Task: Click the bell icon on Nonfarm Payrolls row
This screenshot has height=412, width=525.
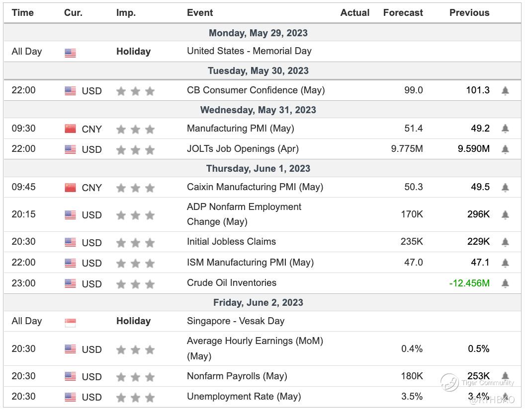Action: pyautogui.click(x=505, y=376)
